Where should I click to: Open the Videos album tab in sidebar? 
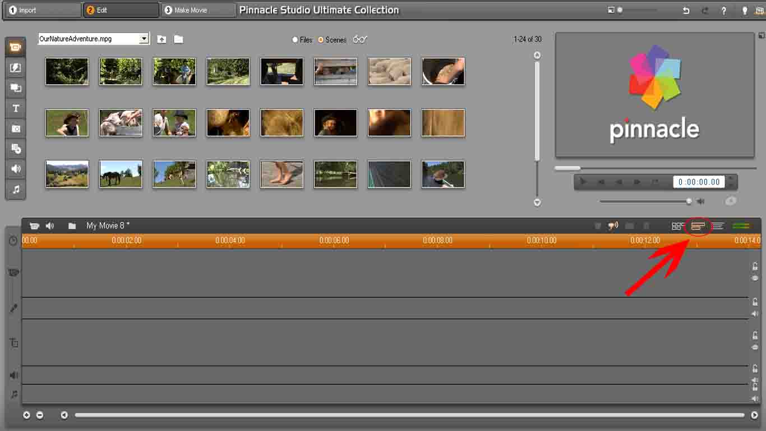(16, 47)
